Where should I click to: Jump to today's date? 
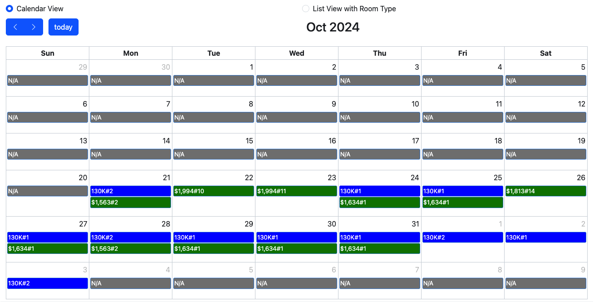pos(63,27)
